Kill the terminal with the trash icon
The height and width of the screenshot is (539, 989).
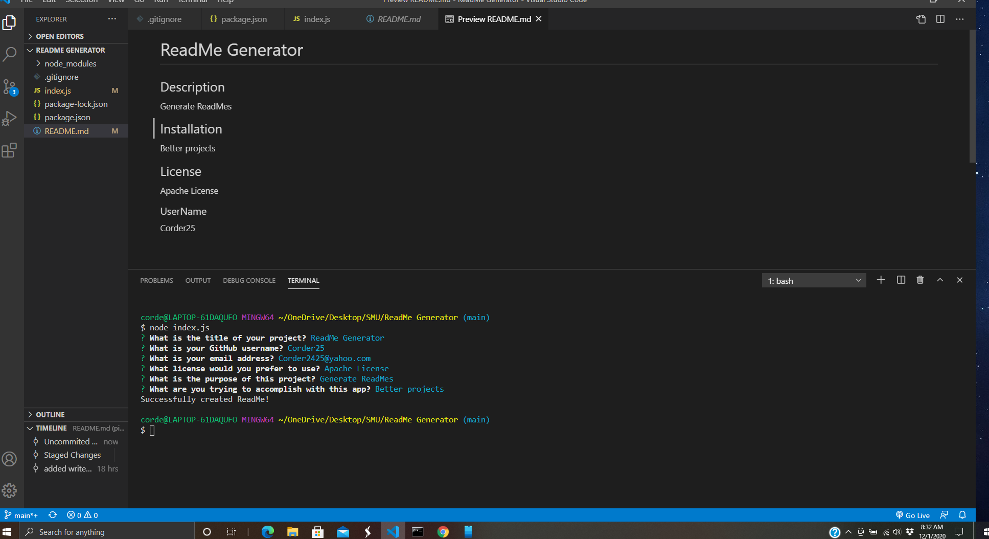tap(920, 280)
